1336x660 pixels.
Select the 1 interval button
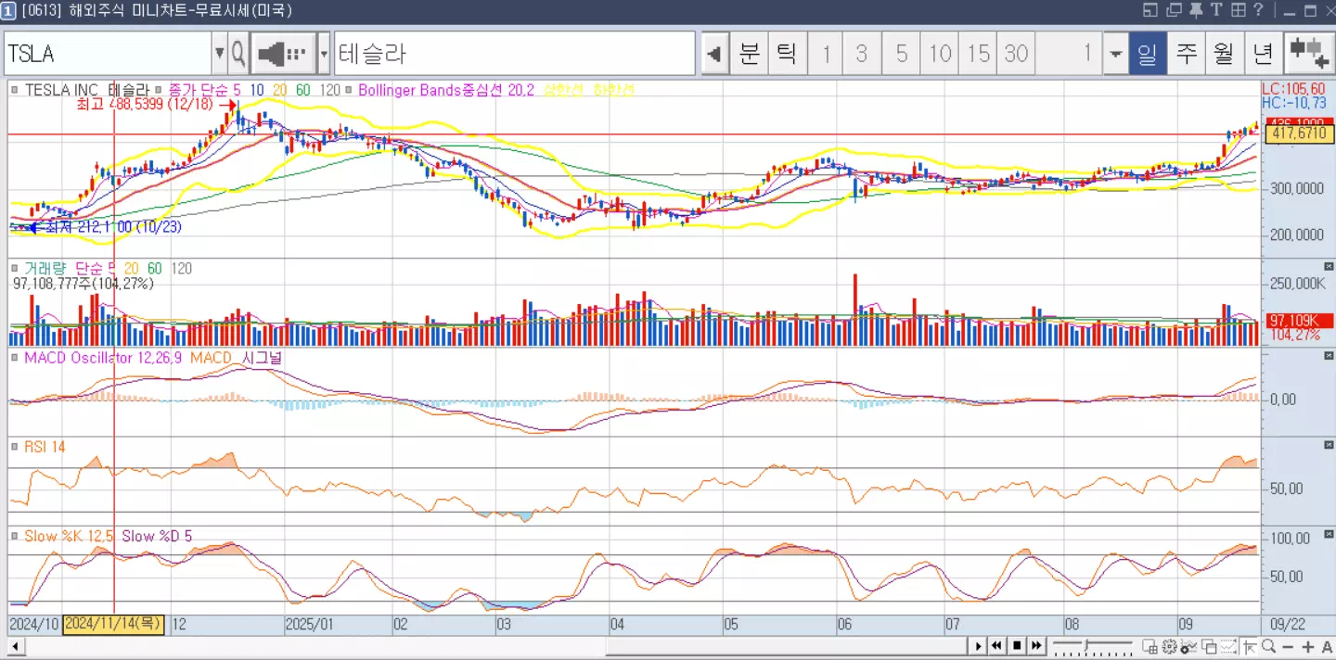826,54
